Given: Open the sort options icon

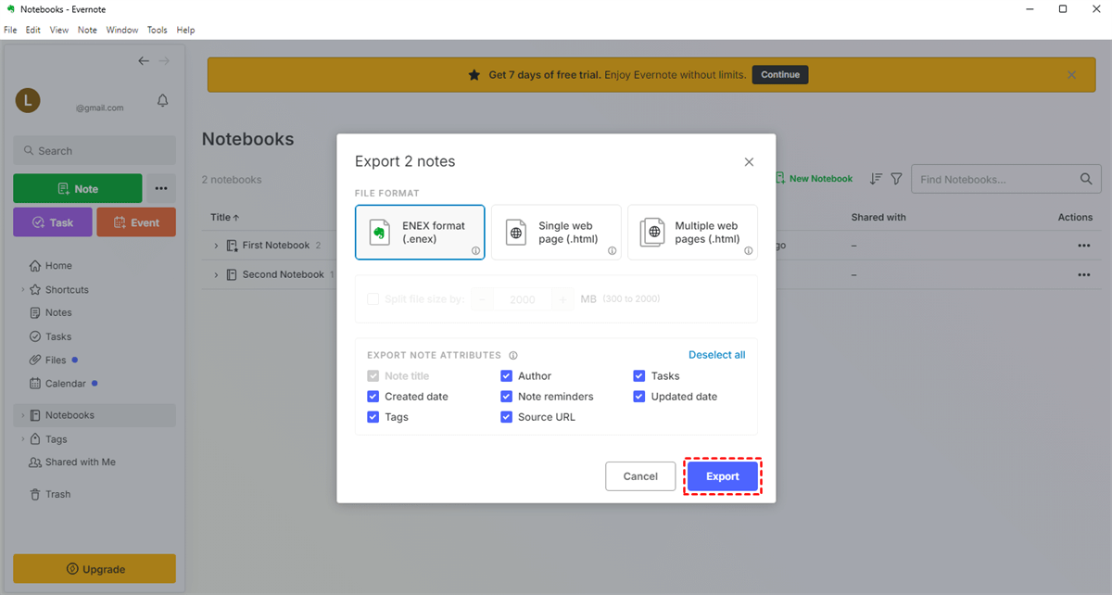Looking at the screenshot, I should coord(876,179).
